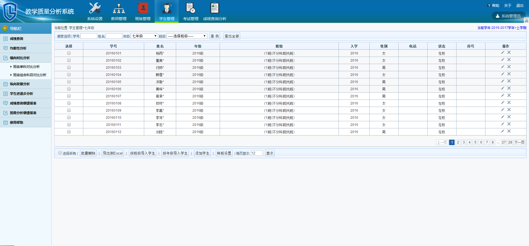Check the box for student 20160103

pyautogui.click(x=69, y=67)
